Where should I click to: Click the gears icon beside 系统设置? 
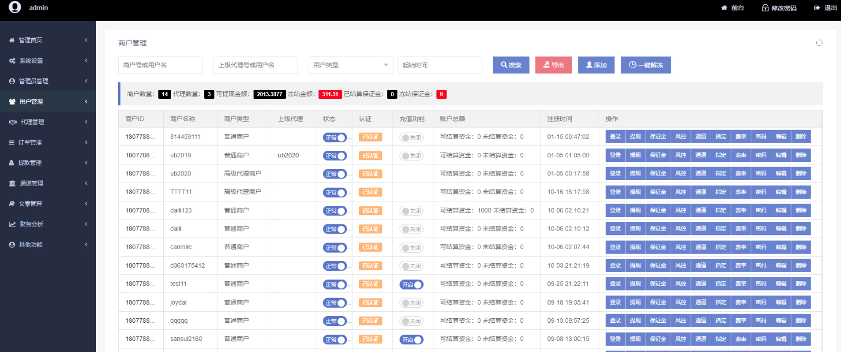point(12,61)
